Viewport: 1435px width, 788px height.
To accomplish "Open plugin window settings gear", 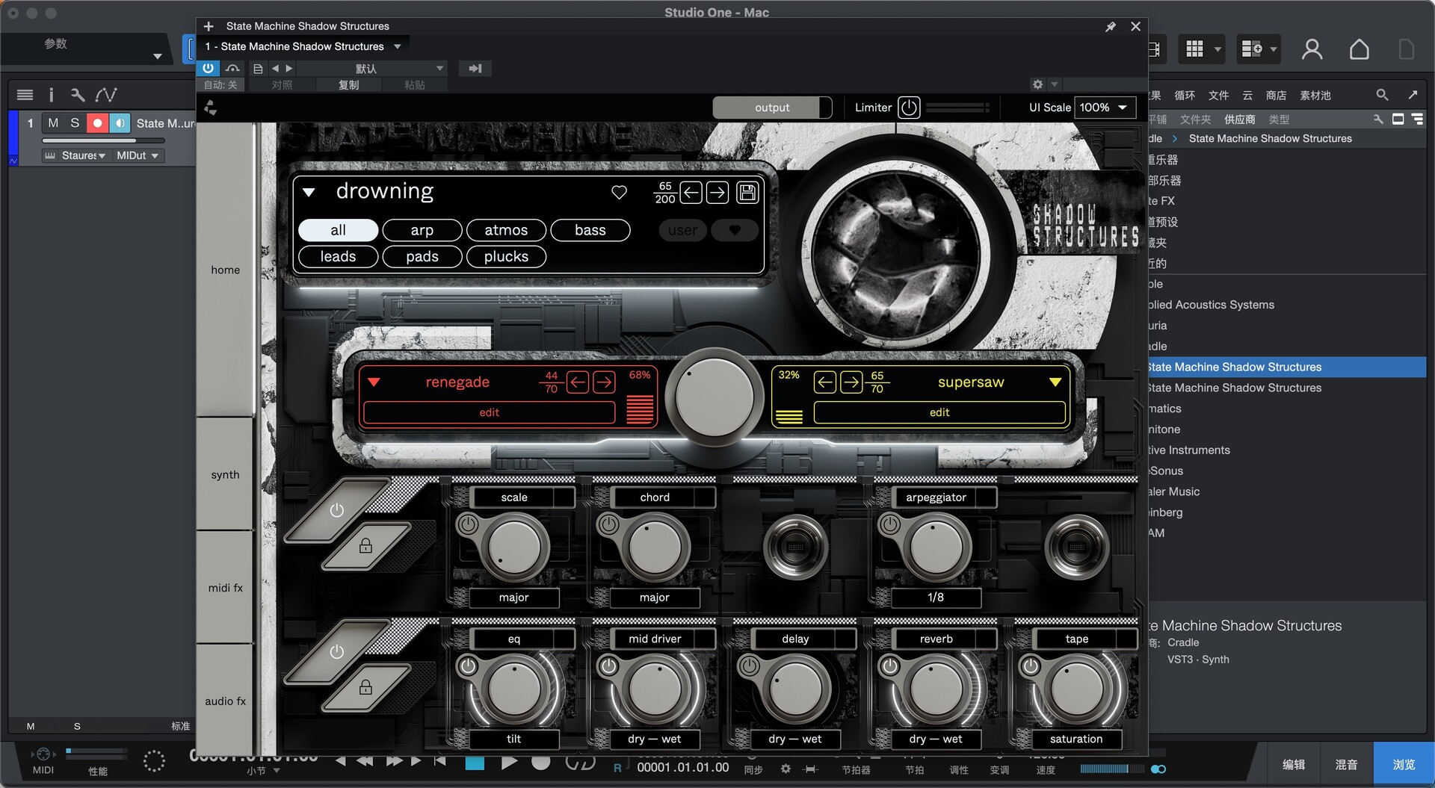I will click(x=1037, y=84).
